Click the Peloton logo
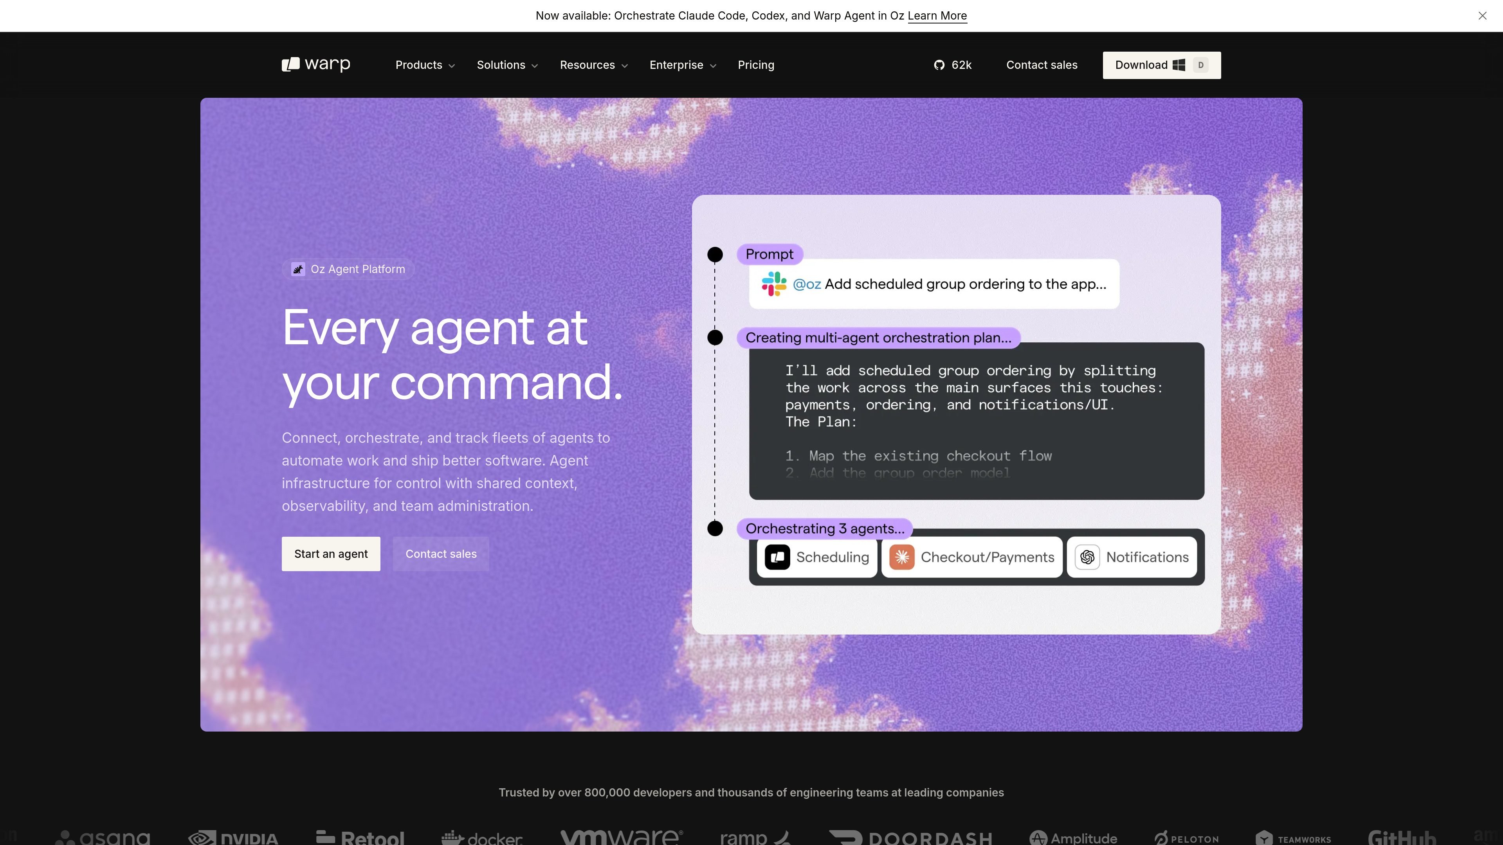 click(x=1186, y=838)
